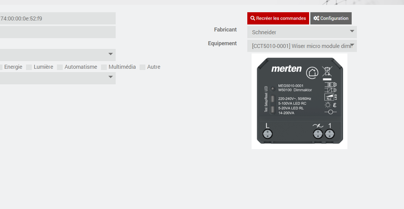Image resolution: width=404 pixels, height=209 pixels.
Task: Toggle the Autre category checkbox
Action: click(x=142, y=67)
